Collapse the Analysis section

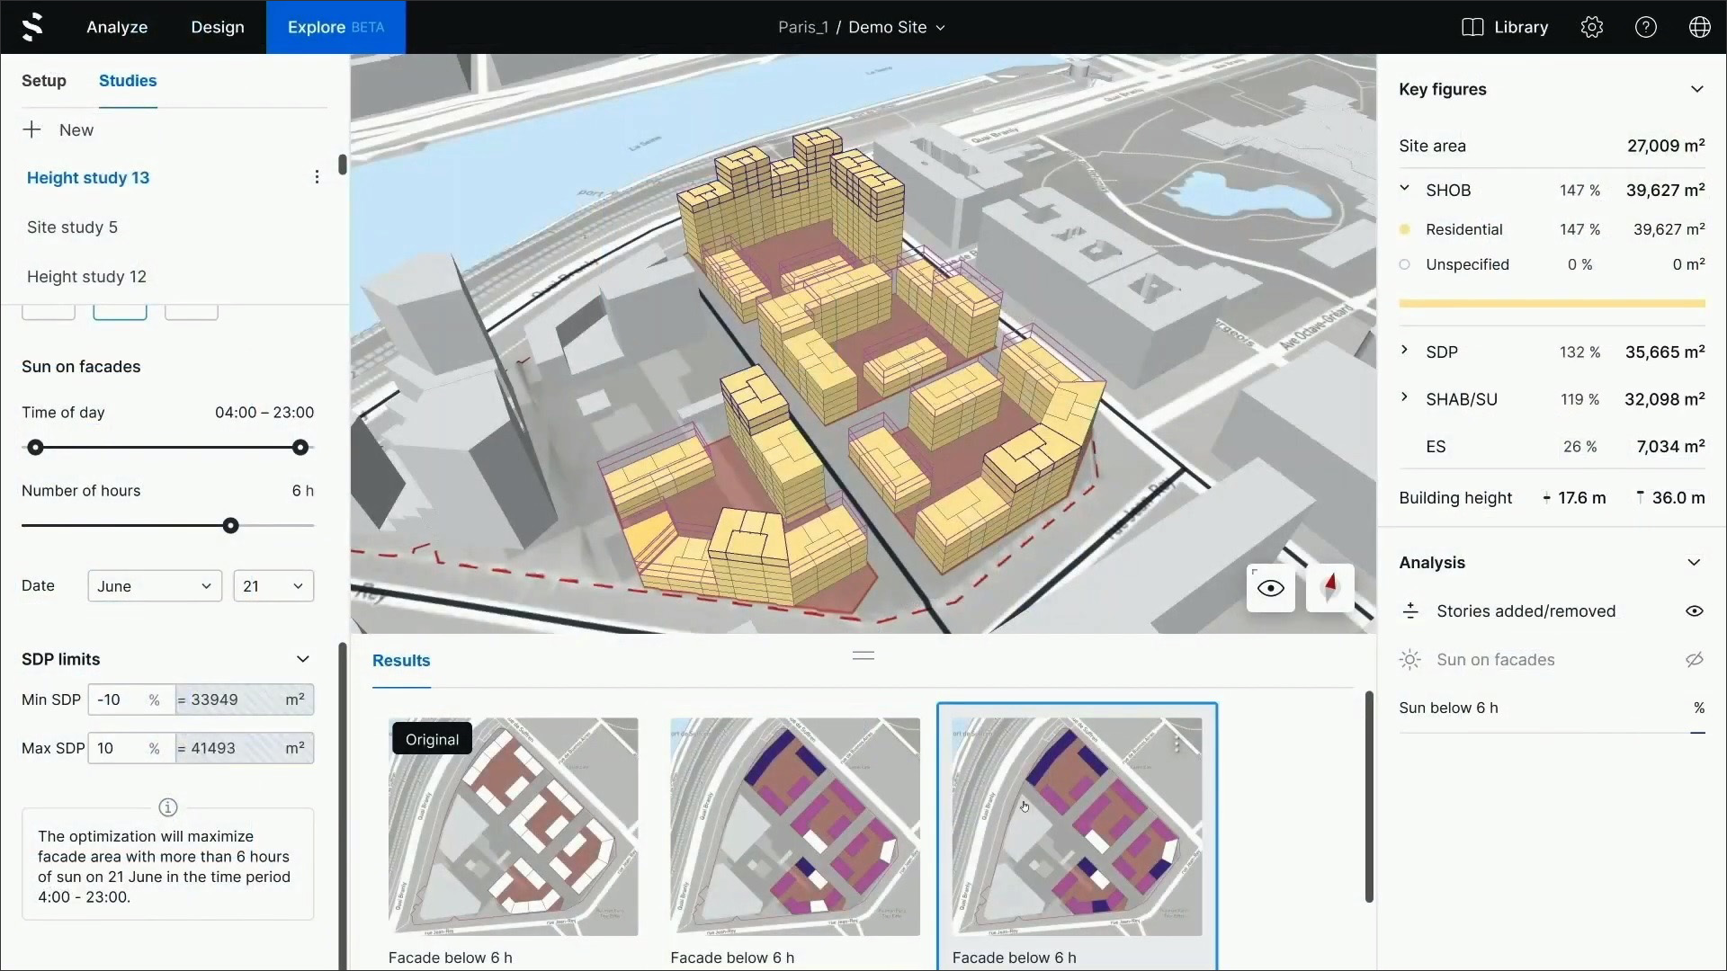[1695, 563]
